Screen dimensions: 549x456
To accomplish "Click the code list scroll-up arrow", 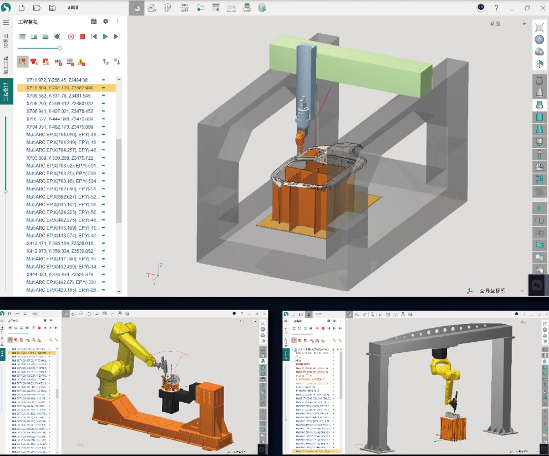I will point(119,79).
